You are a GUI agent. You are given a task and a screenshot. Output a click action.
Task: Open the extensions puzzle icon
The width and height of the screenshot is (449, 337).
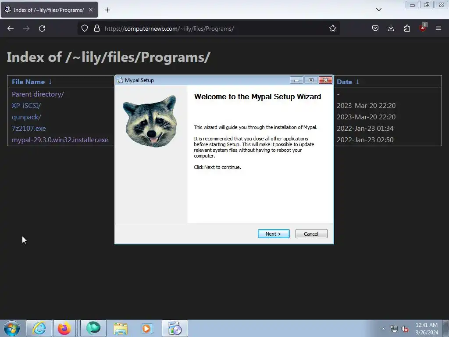(407, 29)
